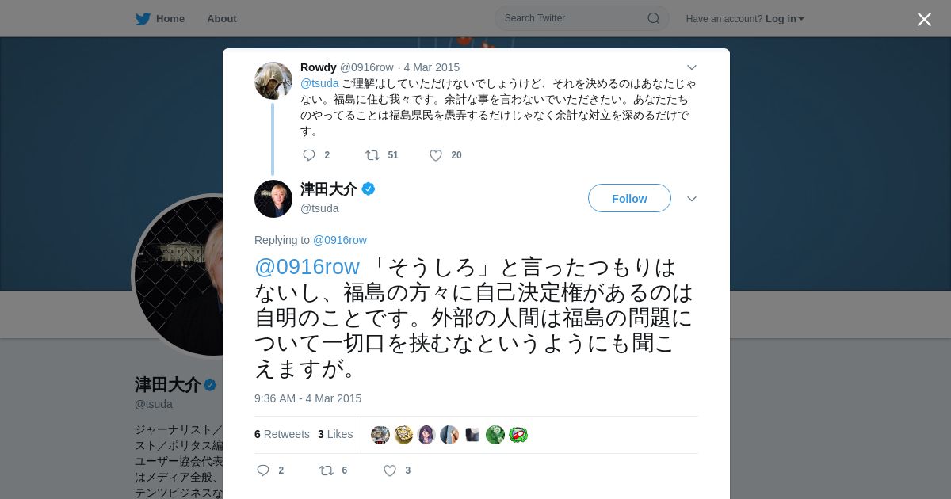This screenshot has height=499, width=951.
Task: Like Rowdy's tweet with 20 likes
Action: pyautogui.click(x=436, y=155)
